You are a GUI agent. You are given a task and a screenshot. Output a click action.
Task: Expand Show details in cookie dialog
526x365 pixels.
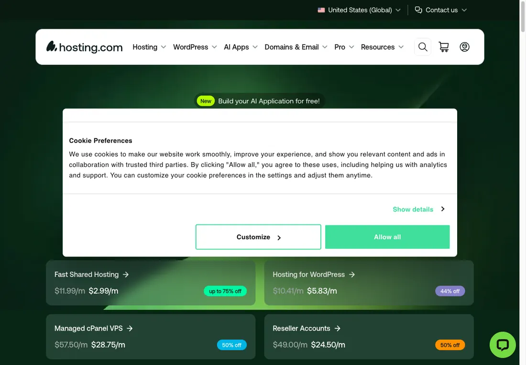(419, 210)
